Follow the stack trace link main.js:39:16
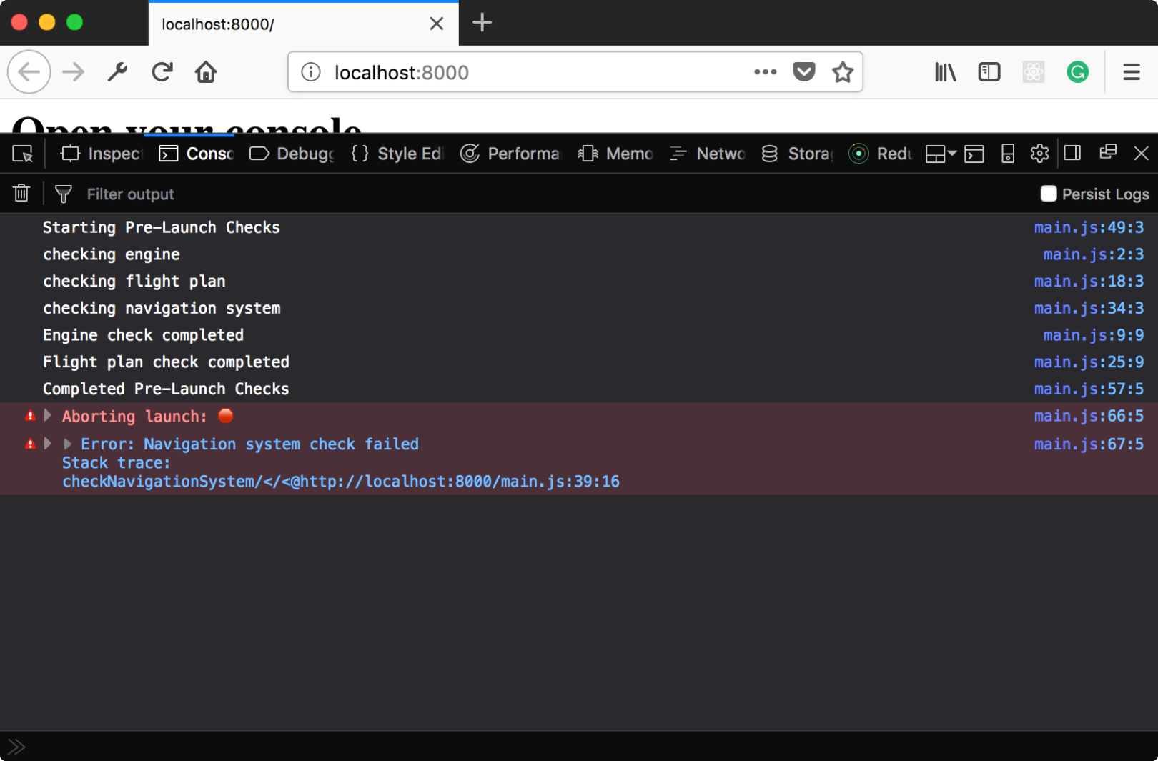This screenshot has height=761, width=1158. (340, 482)
